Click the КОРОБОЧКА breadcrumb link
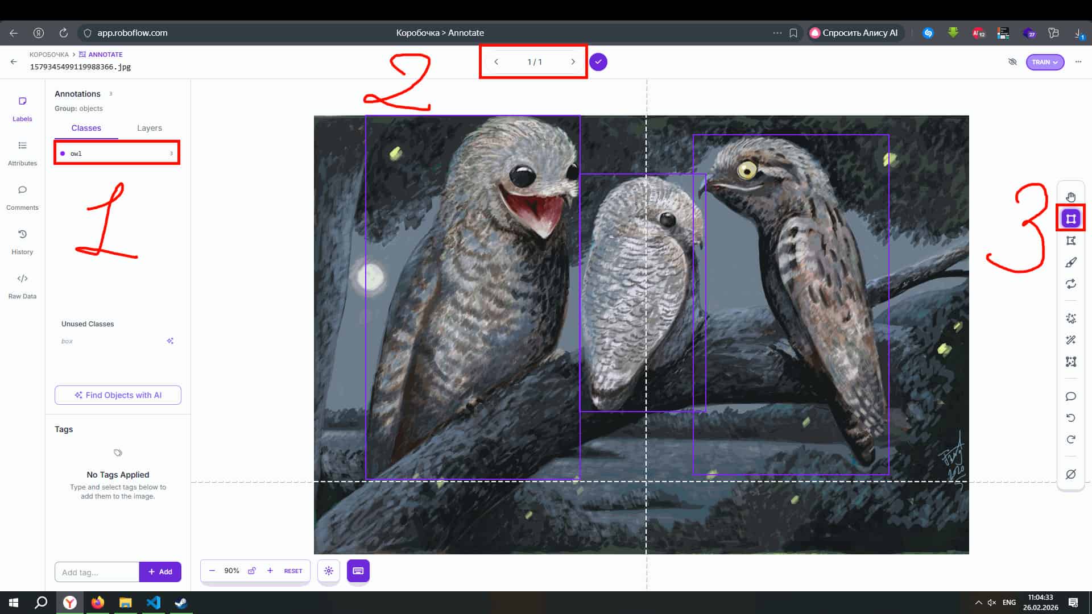 pyautogui.click(x=49, y=55)
